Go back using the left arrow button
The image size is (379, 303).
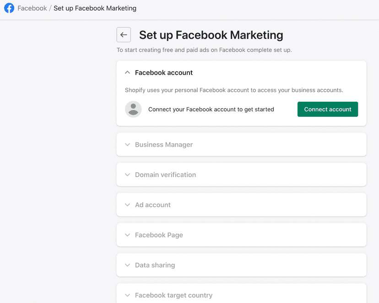point(124,34)
